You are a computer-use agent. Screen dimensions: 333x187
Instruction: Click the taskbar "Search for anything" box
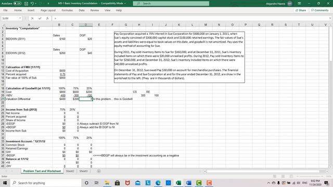point(46,183)
